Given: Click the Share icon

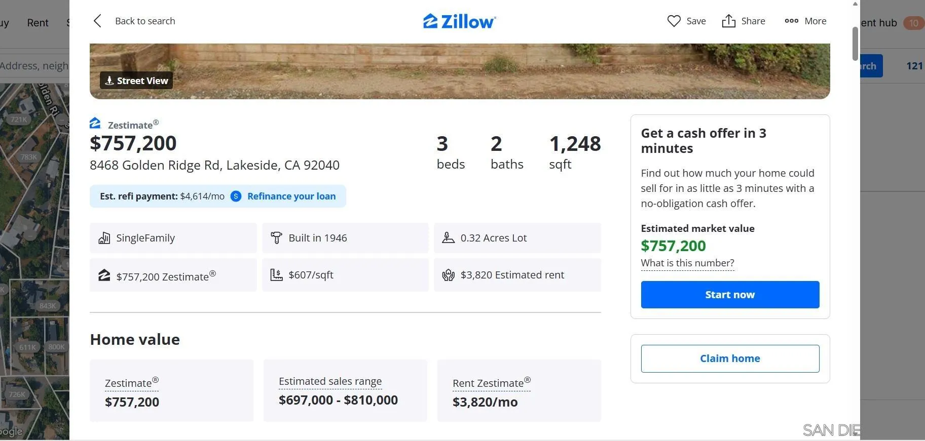Looking at the screenshot, I should click(x=729, y=21).
